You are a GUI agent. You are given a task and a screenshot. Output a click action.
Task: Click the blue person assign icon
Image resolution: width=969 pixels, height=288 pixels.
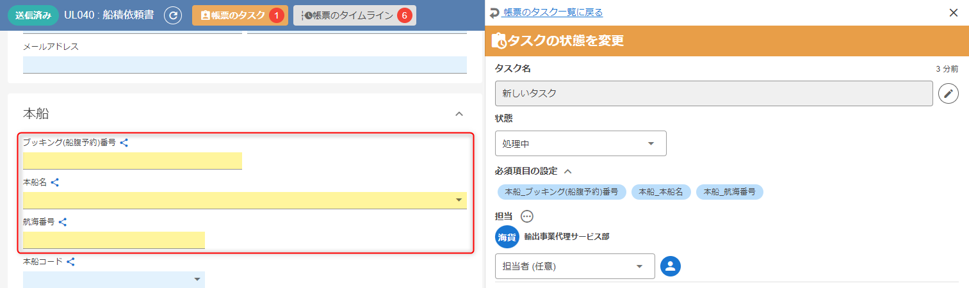click(670, 266)
